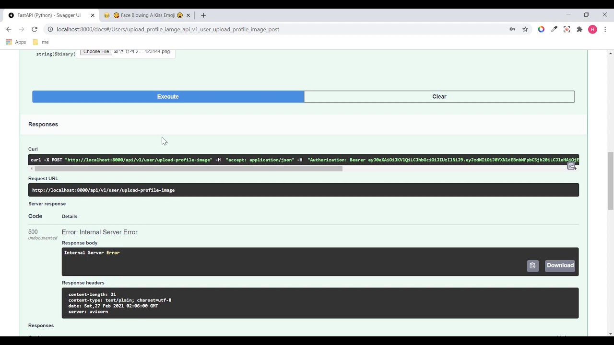Click the scrollbar down arrow
Image resolution: width=614 pixels, height=345 pixels.
(x=610, y=333)
